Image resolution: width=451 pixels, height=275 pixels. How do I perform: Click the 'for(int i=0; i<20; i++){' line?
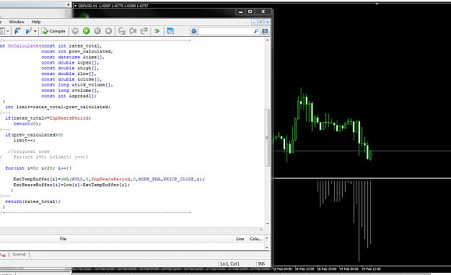(x=38, y=168)
